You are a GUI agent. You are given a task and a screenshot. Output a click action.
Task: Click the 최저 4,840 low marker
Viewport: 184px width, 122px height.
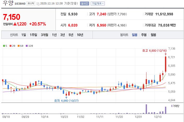[66, 100]
